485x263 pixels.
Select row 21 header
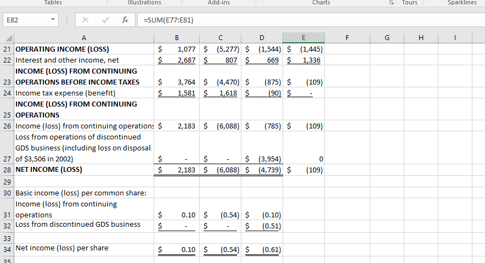point(7,49)
